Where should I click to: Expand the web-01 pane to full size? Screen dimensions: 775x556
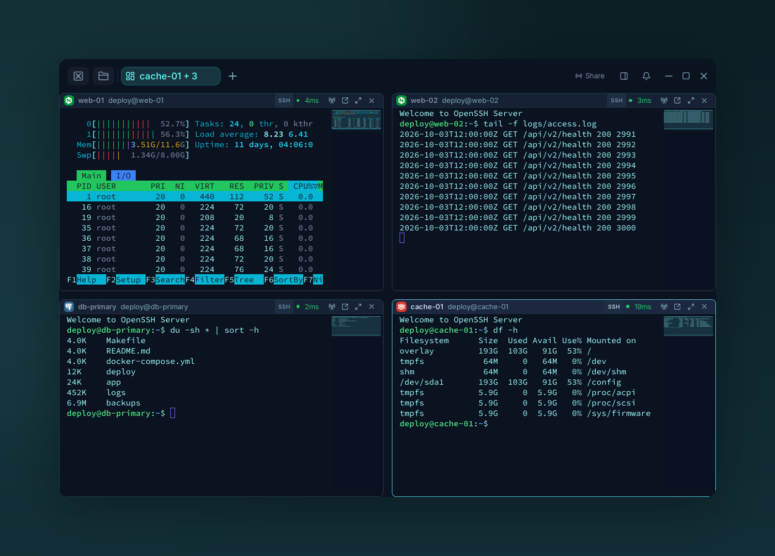tap(358, 101)
